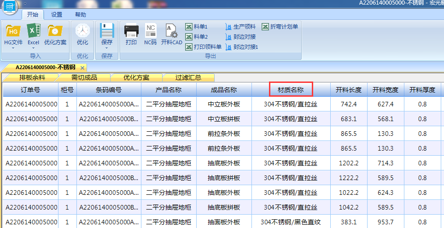Select the 1222.2 length cell

pyautogui.click(x=349, y=178)
